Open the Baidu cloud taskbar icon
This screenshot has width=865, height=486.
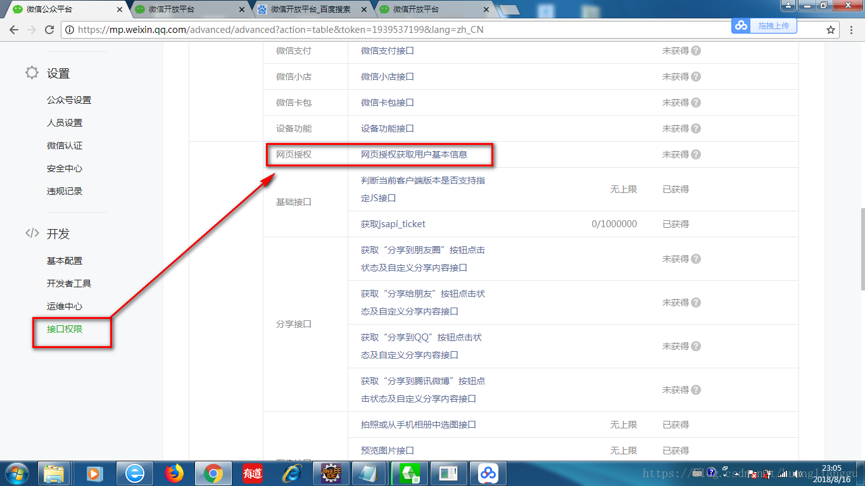pyautogui.click(x=488, y=473)
